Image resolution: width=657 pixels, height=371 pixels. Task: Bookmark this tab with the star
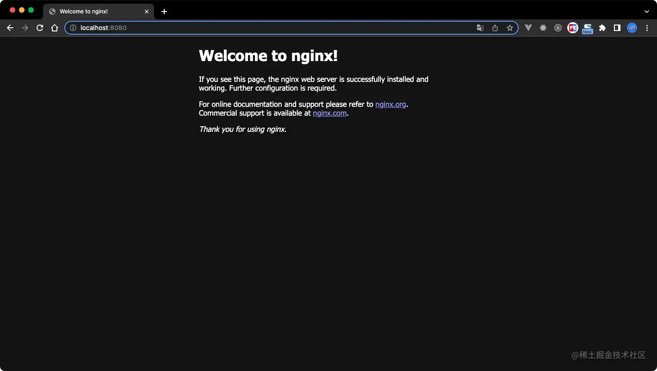pos(510,28)
